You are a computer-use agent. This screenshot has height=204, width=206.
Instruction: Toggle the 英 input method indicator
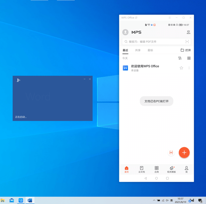pos(172,200)
